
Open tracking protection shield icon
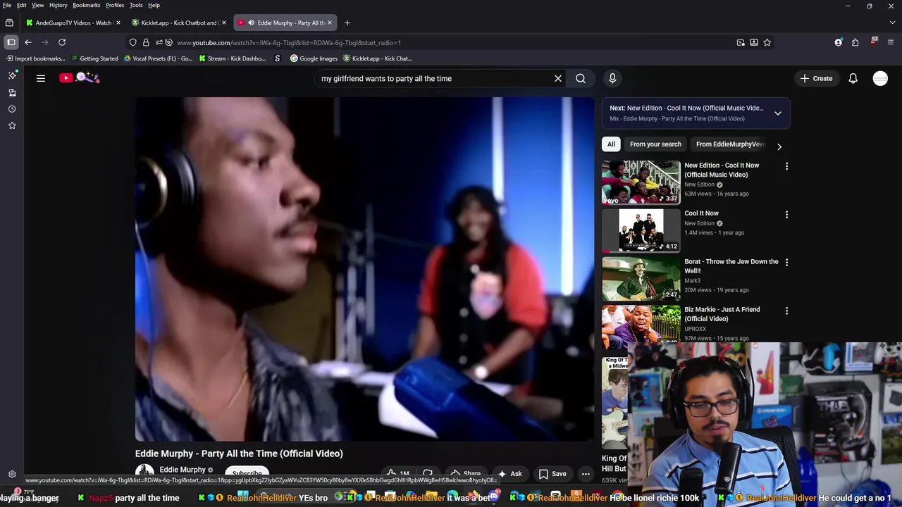(132, 42)
